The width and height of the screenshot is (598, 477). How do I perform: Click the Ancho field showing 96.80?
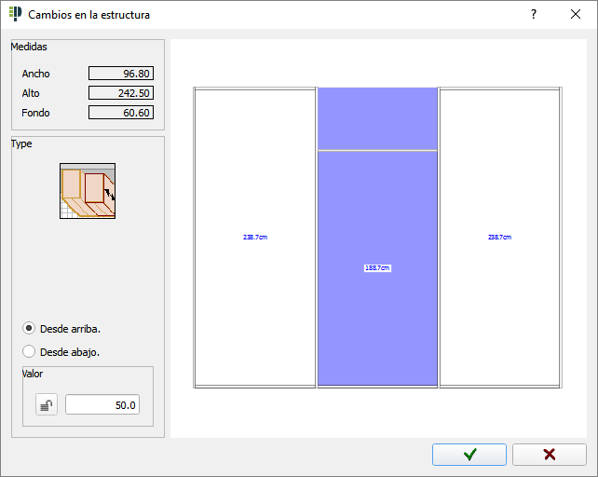(x=121, y=74)
